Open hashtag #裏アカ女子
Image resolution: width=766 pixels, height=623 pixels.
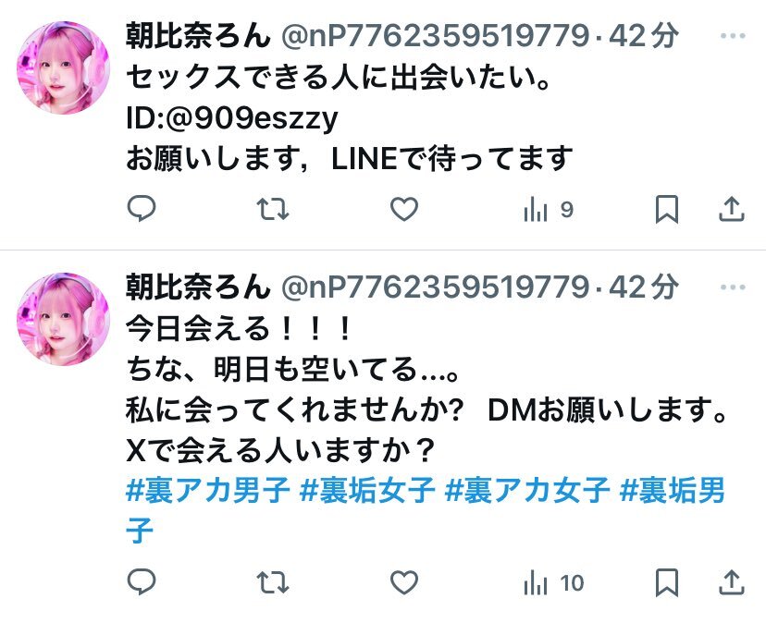tap(527, 490)
